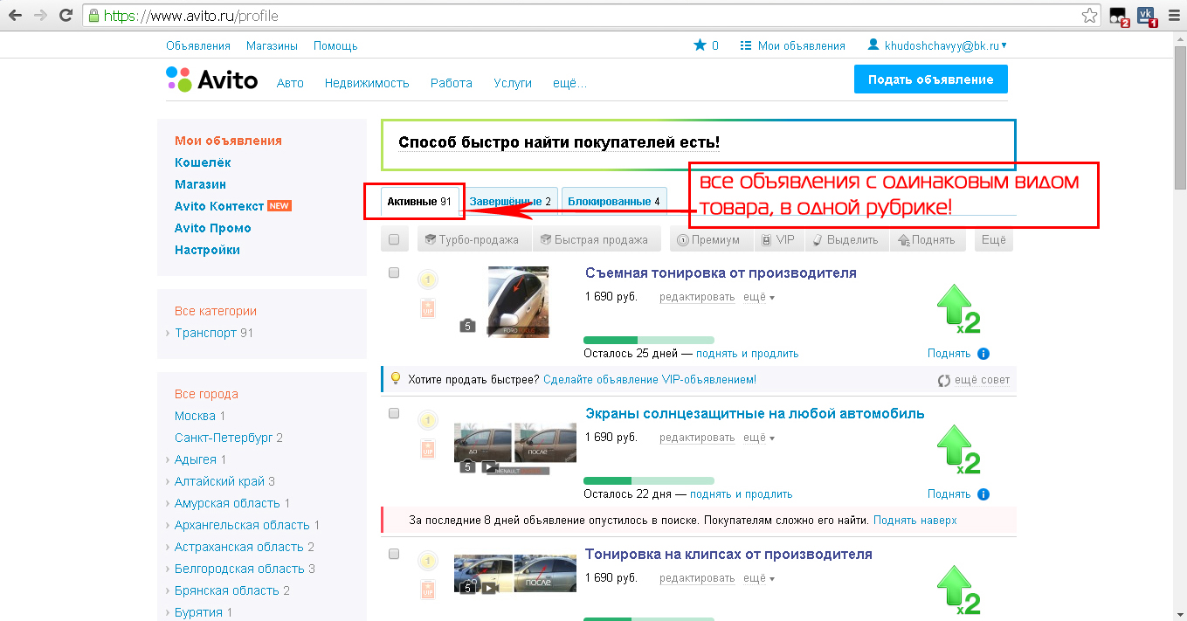Open favorites star with count 0
Viewport: 1187px width, 621px height.
point(706,45)
